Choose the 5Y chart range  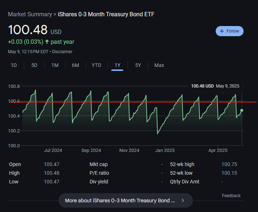click(x=138, y=65)
